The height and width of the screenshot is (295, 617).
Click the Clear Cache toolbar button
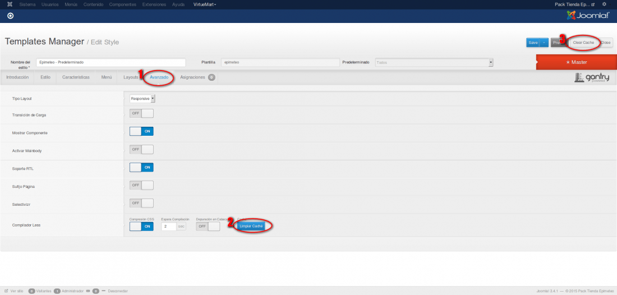[x=583, y=43]
